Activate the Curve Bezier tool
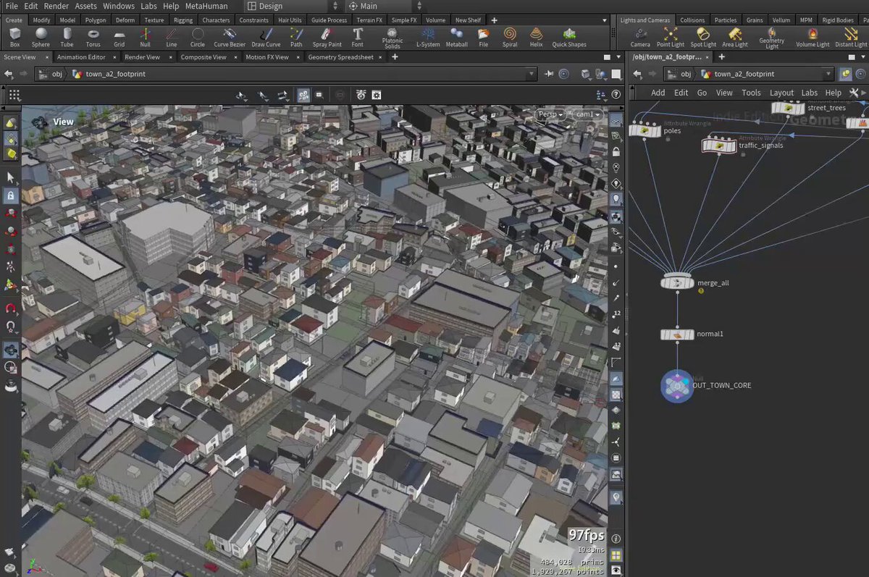This screenshot has height=577, width=869. click(x=230, y=37)
